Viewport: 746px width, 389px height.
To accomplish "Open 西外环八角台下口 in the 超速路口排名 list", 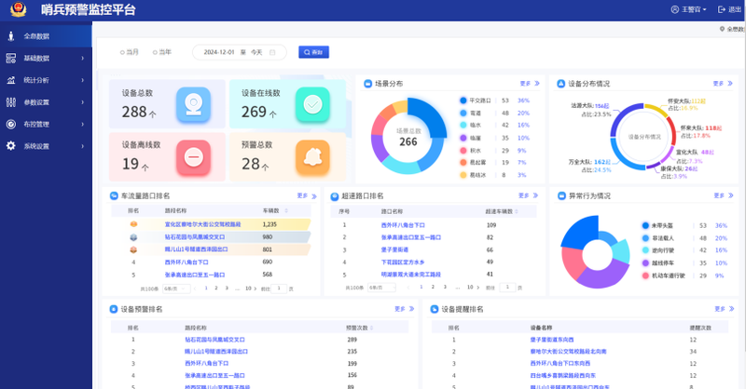I will [x=403, y=225].
